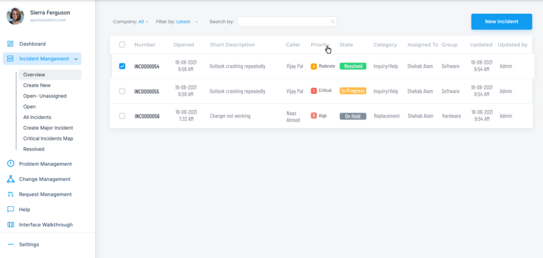Screen dimensions: 543x258
Task: Uncheck the INC0000054 row checkbox
Action: (122, 66)
